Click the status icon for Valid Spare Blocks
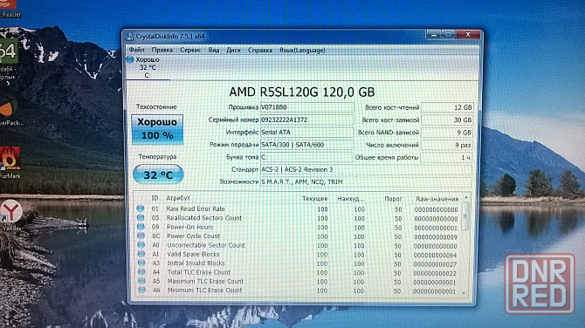The width and height of the screenshot is (585, 328). point(141,254)
